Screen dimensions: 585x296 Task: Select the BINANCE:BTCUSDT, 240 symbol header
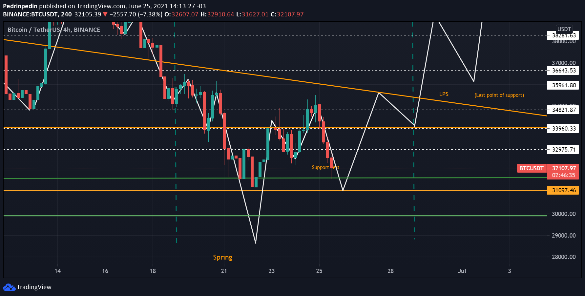37,14
